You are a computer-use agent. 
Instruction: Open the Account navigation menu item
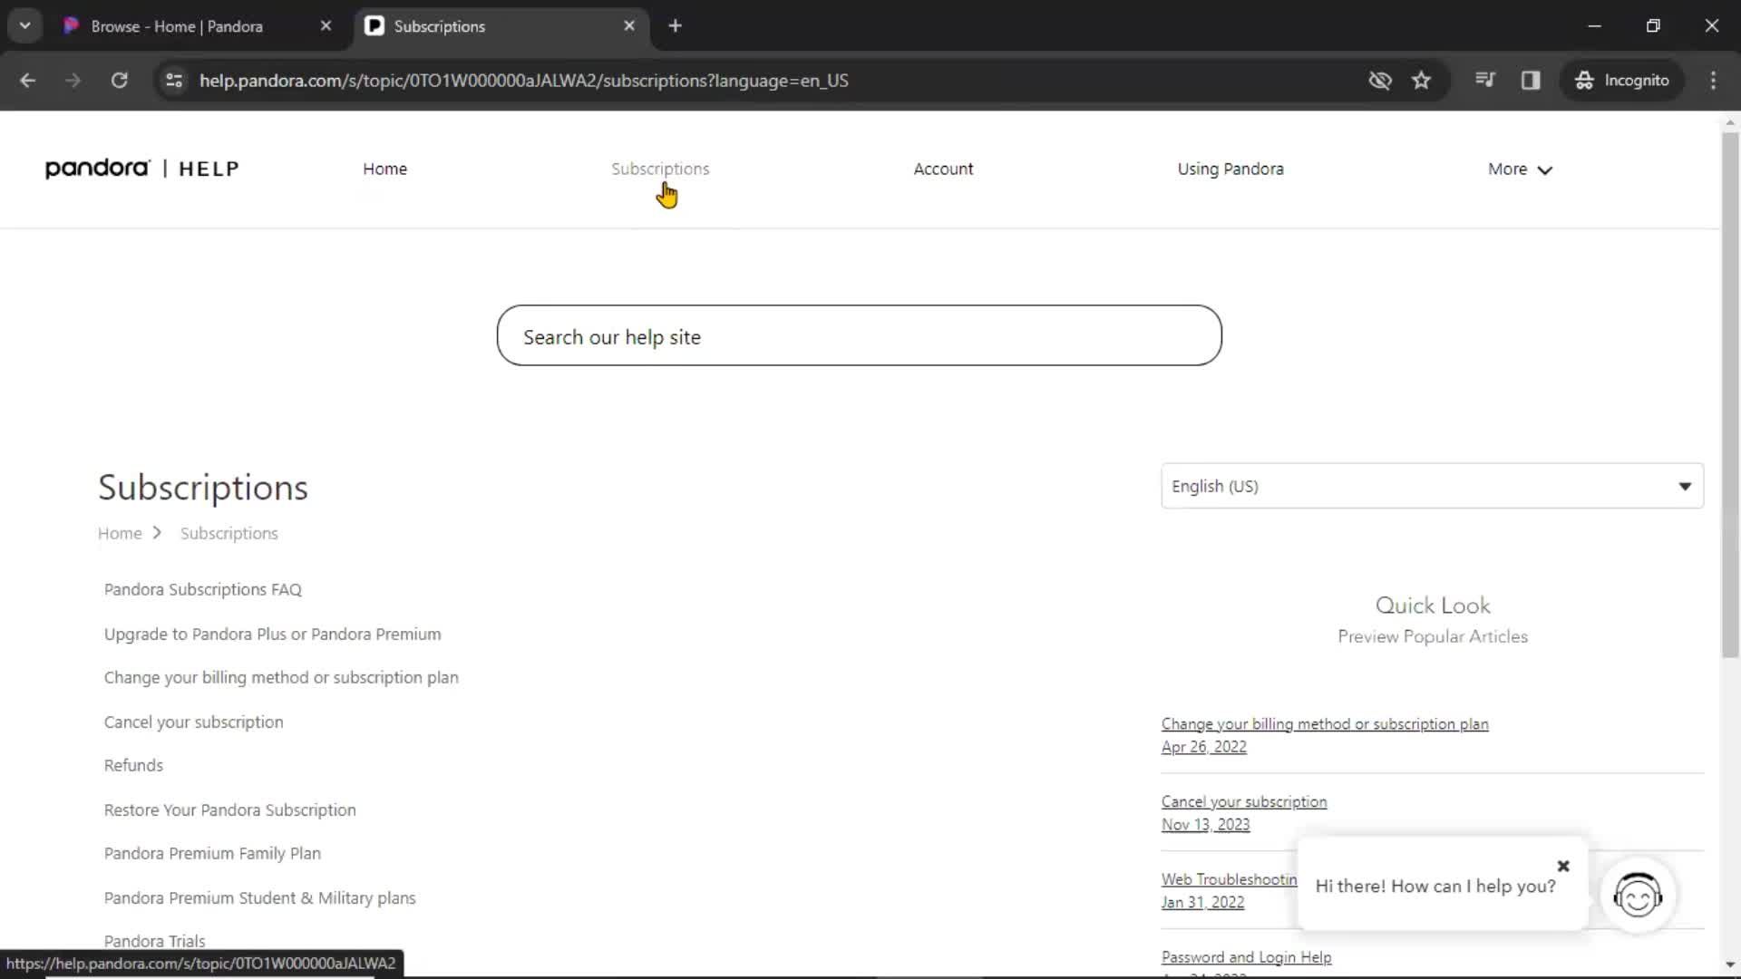943,169
